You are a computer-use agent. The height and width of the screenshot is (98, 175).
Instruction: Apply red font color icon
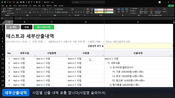click(x=34, y=12)
